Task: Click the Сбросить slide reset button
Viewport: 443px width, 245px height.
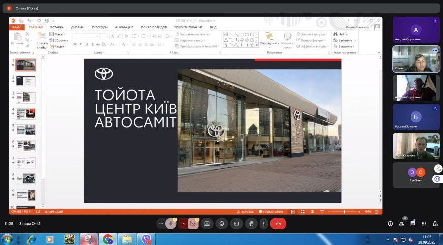Action: [x=61, y=40]
